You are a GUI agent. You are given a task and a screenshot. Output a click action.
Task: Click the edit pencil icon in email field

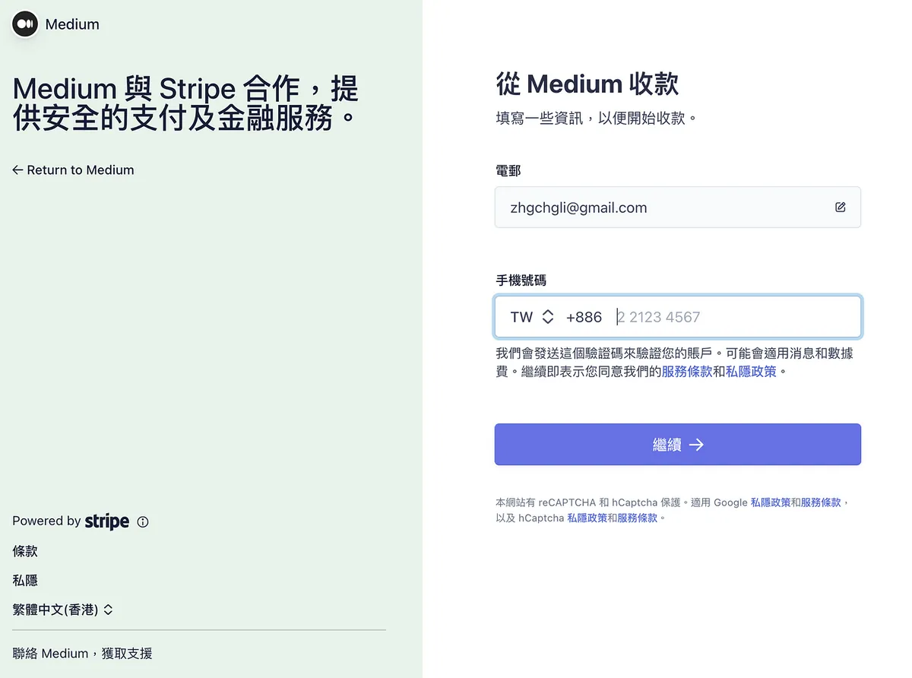(x=840, y=207)
